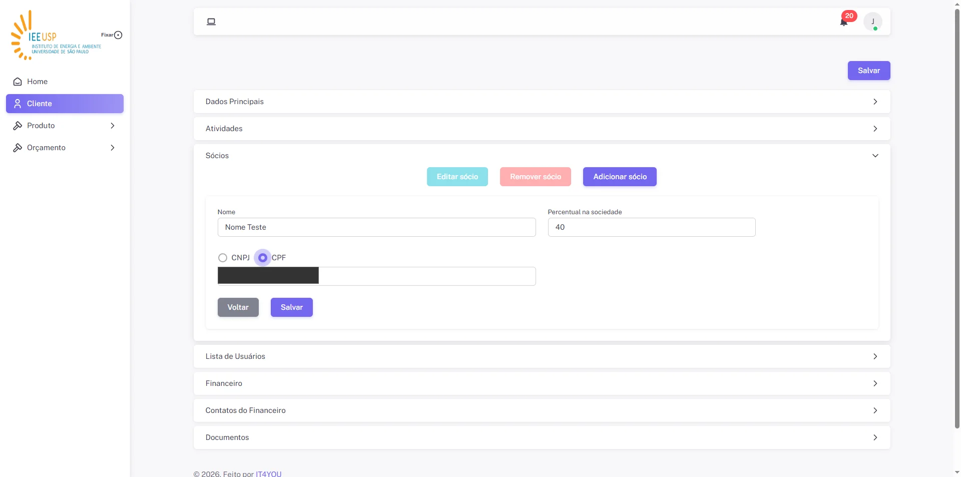Open the IT4YOU footer link
Image resolution: width=961 pixels, height=477 pixels.
(x=268, y=473)
